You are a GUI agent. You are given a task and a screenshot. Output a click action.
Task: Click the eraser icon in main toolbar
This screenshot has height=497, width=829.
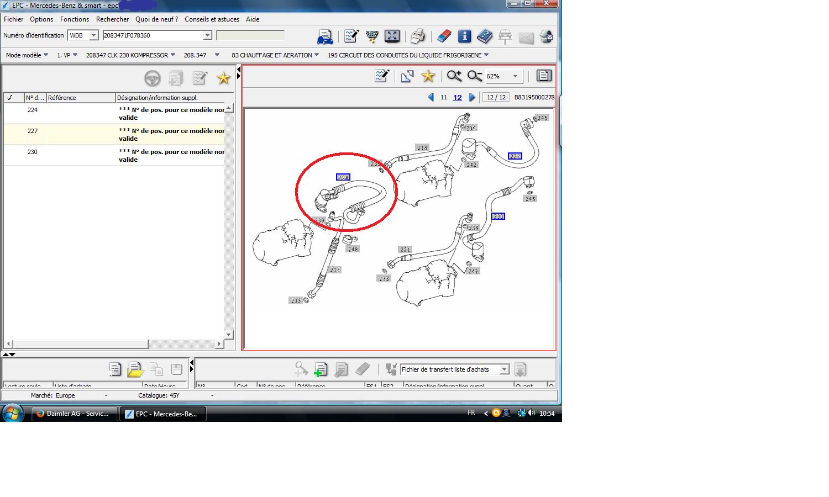click(x=444, y=36)
